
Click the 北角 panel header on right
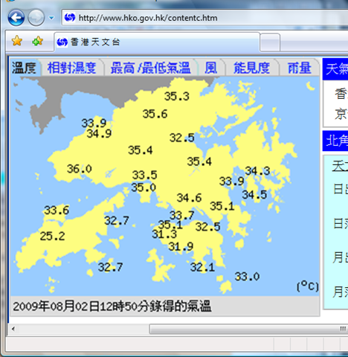335,141
